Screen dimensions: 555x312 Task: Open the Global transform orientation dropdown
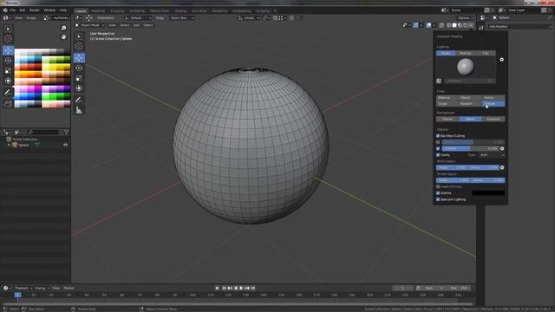coord(249,17)
